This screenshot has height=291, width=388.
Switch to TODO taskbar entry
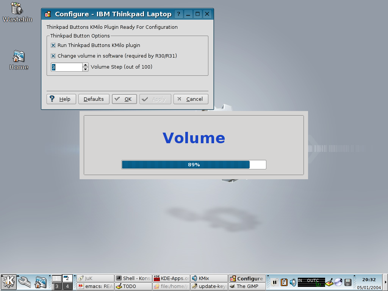click(x=133, y=286)
